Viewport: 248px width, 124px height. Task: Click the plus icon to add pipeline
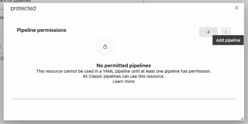click(208, 32)
